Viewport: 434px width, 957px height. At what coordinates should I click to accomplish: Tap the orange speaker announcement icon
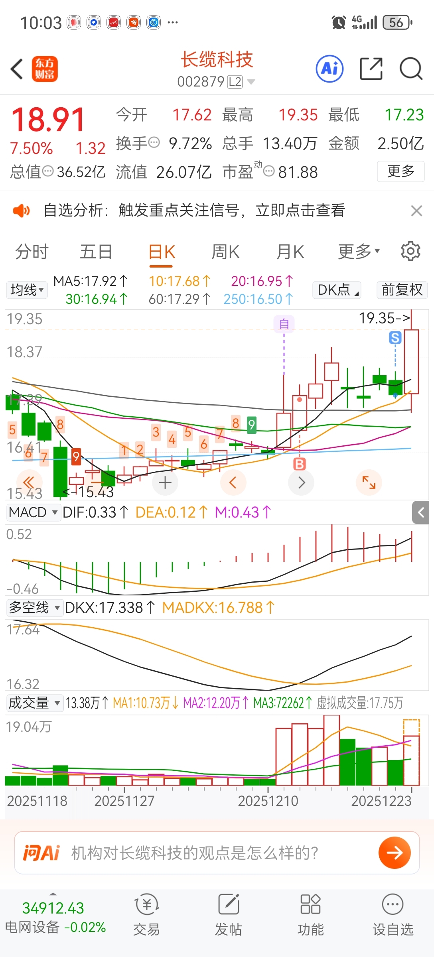click(x=21, y=211)
